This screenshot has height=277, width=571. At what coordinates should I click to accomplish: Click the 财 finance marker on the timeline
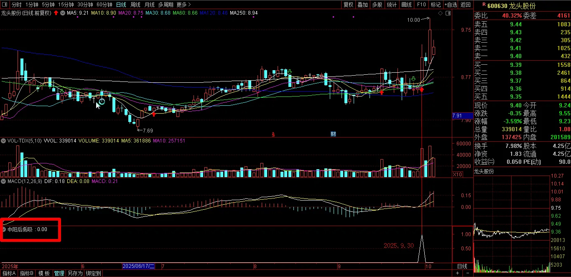(x=333, y=134)
